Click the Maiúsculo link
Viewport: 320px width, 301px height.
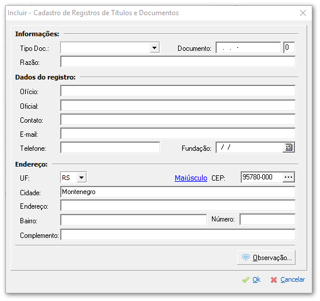tap(191, 178)
